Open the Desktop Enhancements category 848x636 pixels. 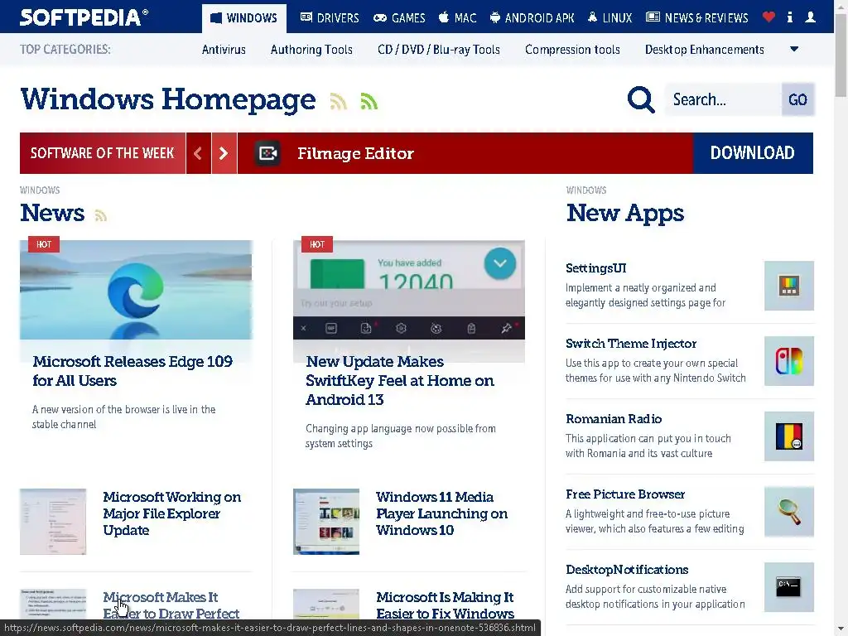(704, 50)
